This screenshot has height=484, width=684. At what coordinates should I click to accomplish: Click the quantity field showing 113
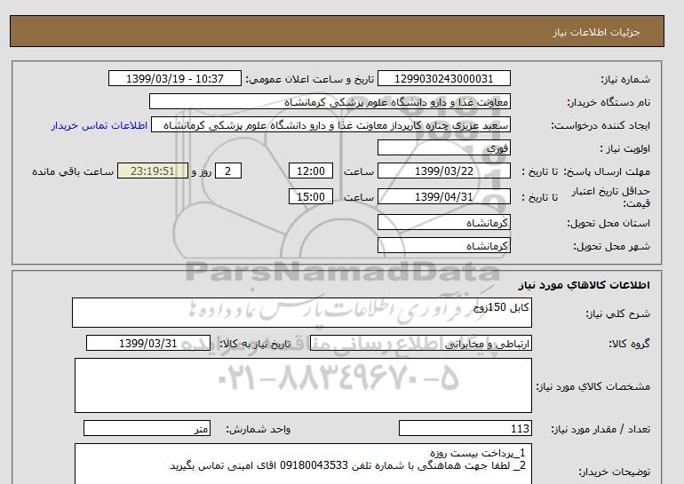pos(465,429)
